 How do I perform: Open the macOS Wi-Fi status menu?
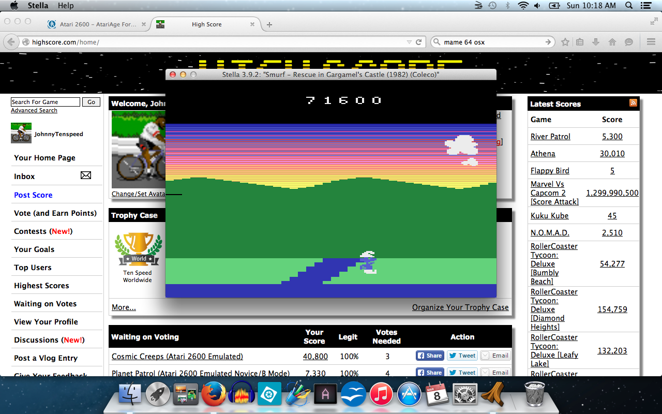(x=523, y=6)
